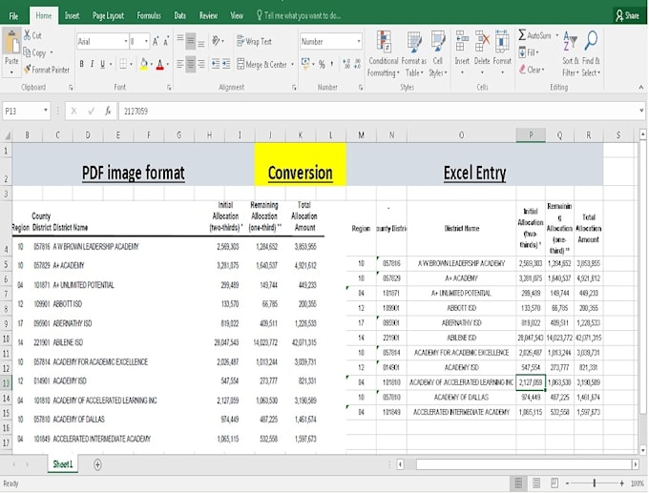The height and width of the screenshot is (493, 649).
Task: Click Increase Decimal icon
Action: pos(346,64)
